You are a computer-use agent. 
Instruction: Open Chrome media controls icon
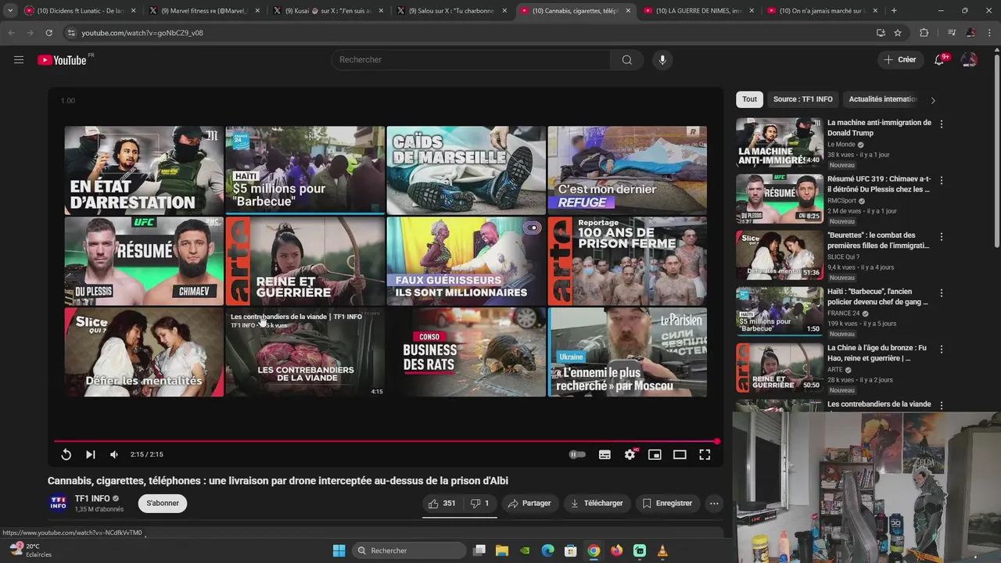coord(952,33)
